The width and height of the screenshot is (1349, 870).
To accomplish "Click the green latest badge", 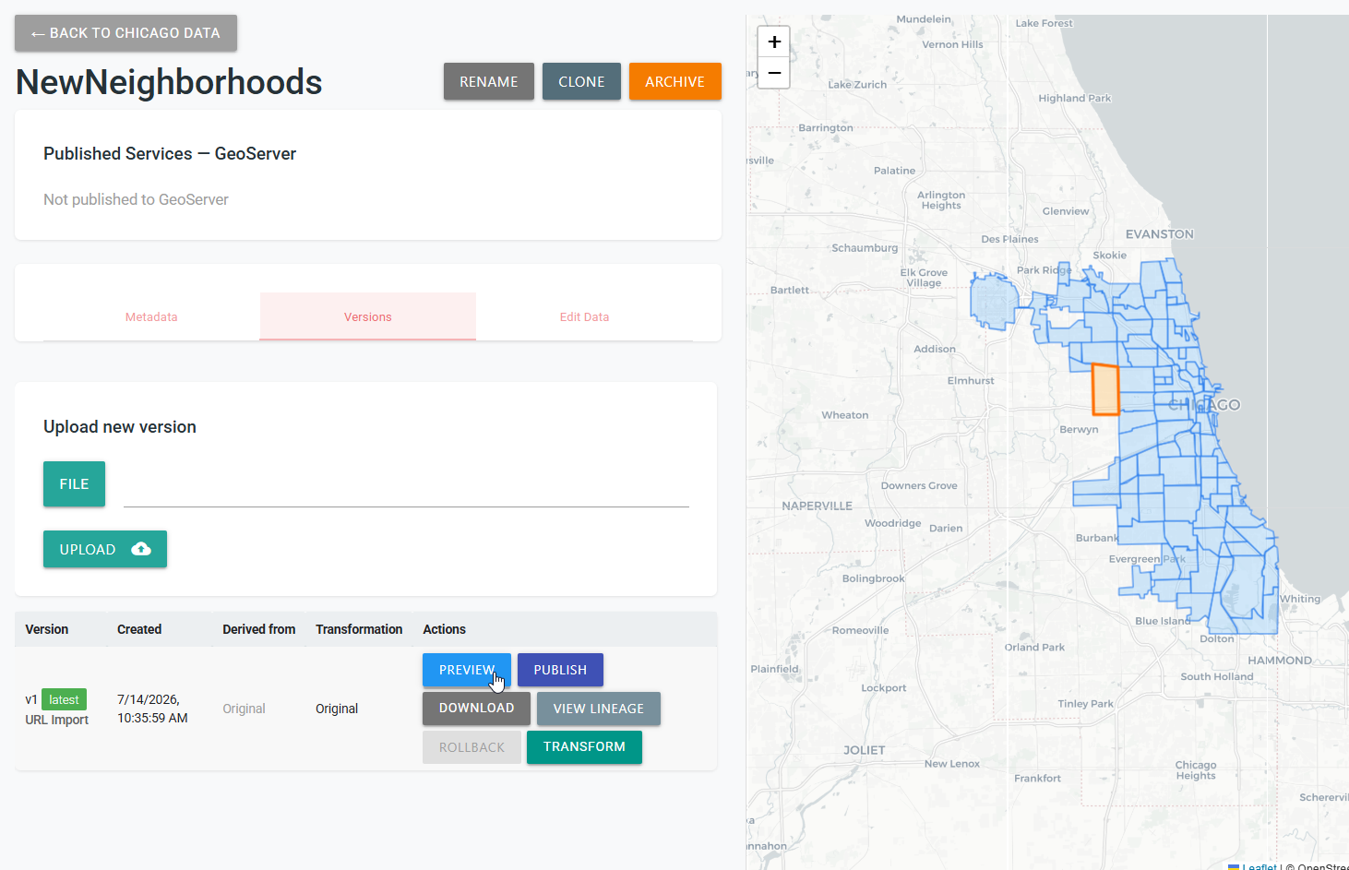I will [64, 699].
